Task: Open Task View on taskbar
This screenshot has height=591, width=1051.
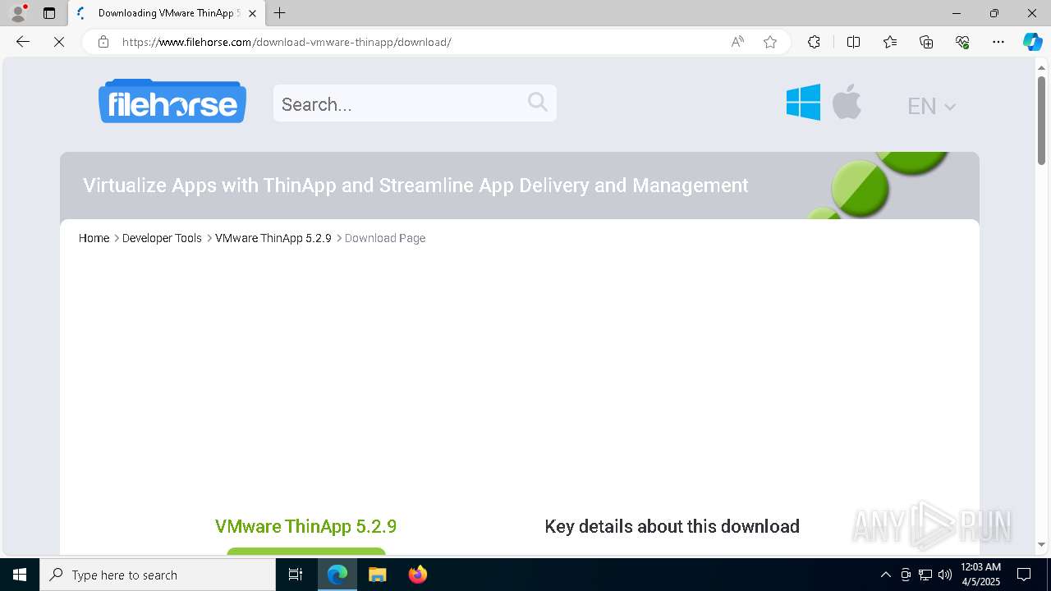Action: (x=296, y=575)
